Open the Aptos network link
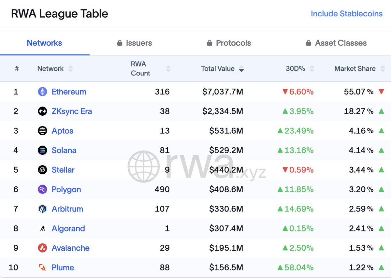391x278 pixels. tap(63, 131)
